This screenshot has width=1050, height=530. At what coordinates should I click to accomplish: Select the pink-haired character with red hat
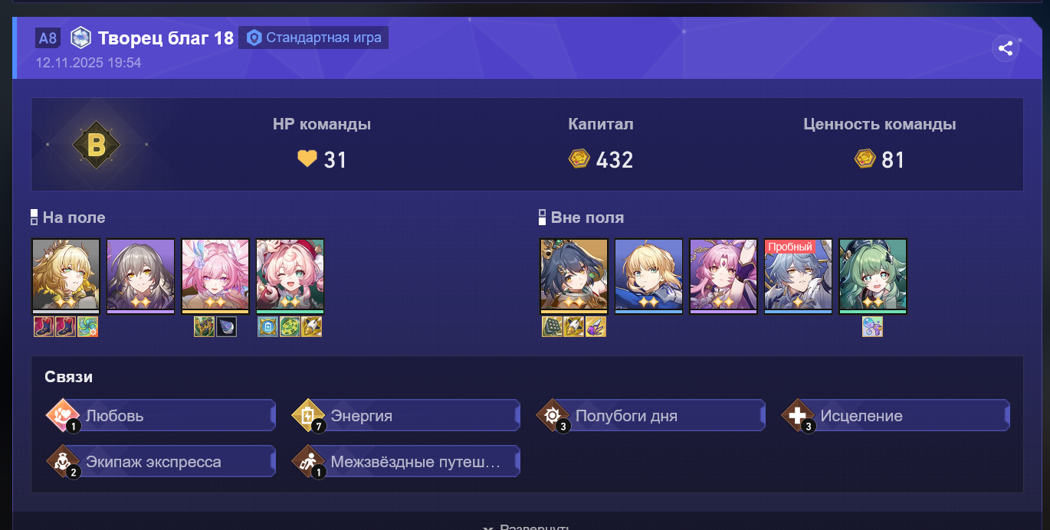point(290,276)
